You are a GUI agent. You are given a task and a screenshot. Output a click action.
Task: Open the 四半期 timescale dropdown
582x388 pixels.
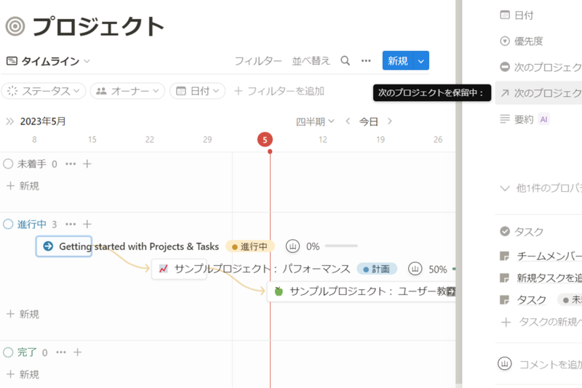[315, 121]
